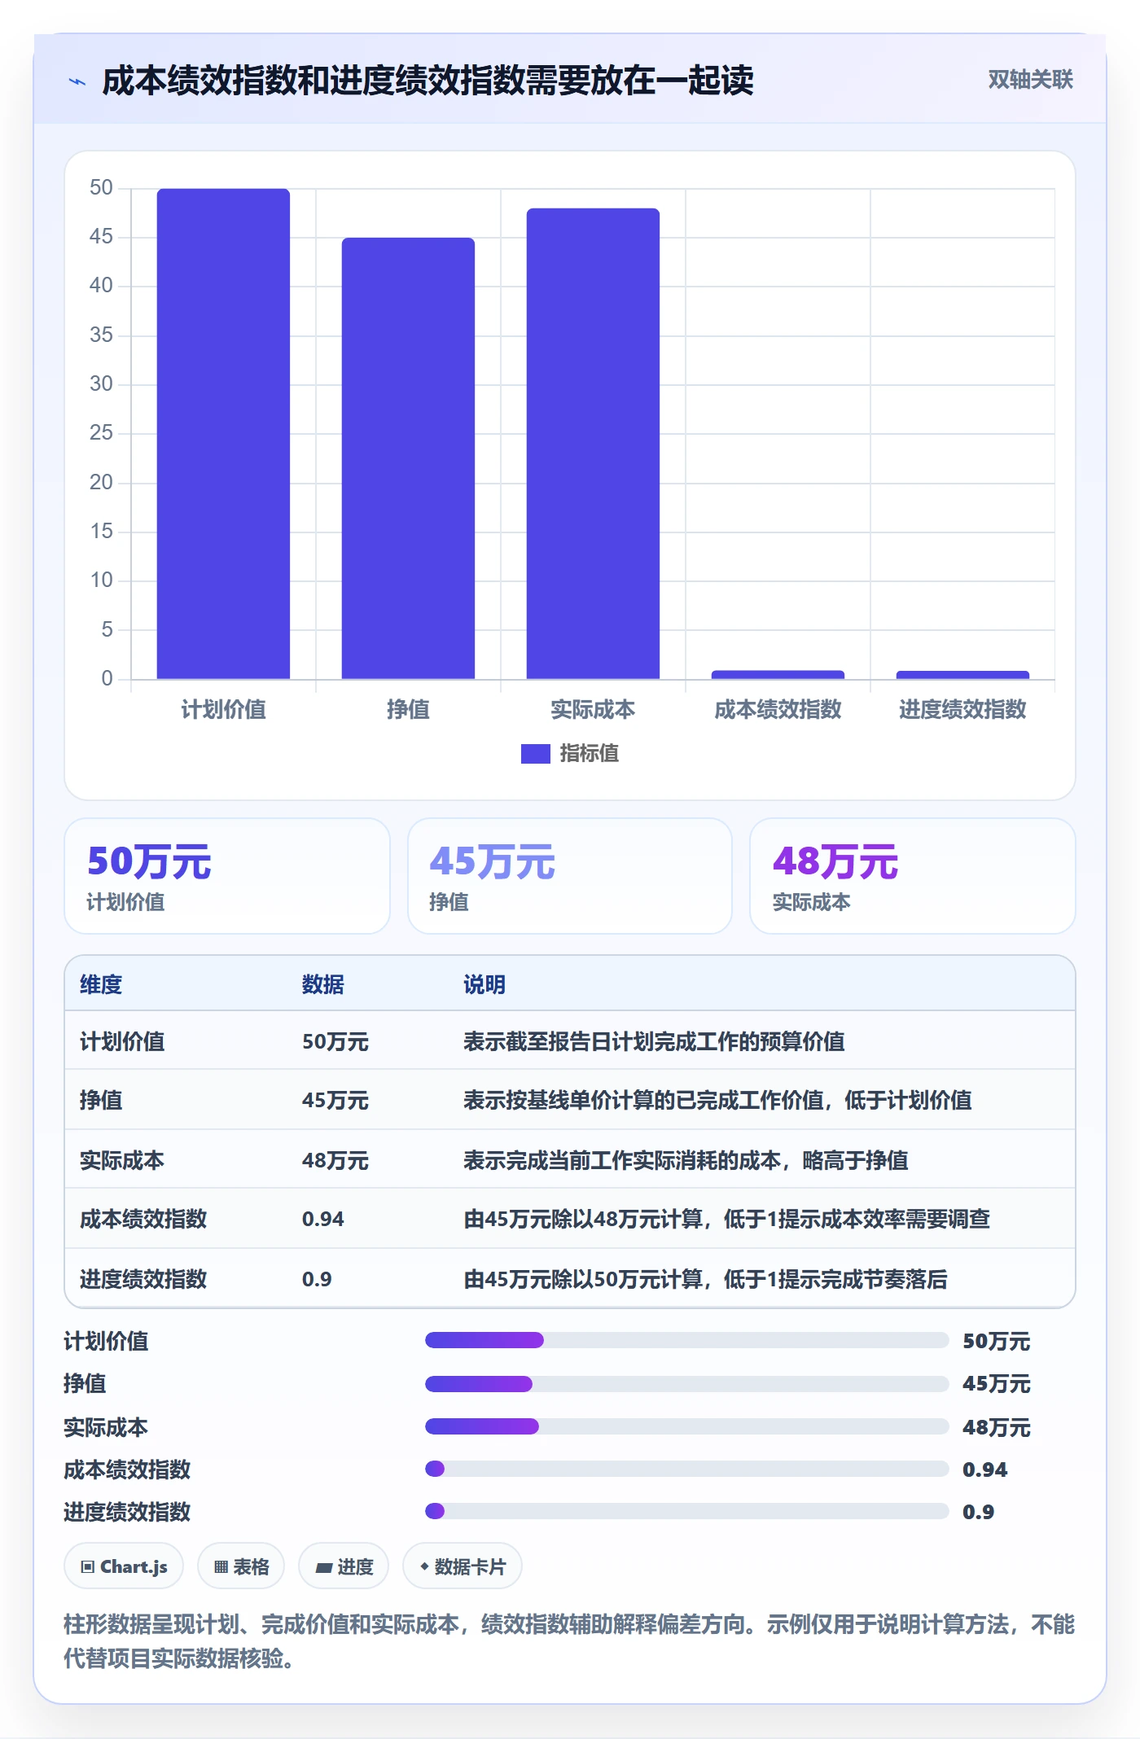1140x1739 pixels.
Task: Click the diamond icon in 数据卡片 chip
Action: (x=424, y=1566)
